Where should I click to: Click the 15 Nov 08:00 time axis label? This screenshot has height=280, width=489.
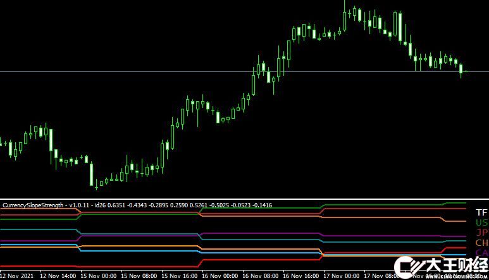(139, 276)
